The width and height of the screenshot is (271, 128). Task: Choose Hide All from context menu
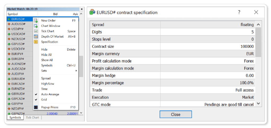click(46, 55)
